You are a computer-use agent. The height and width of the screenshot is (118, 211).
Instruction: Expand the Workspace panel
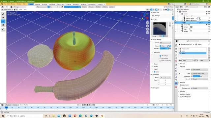(x=156, y=88)
